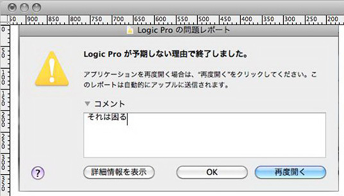Click the Logic Pro の問題レポート title bar
Screen dimensions: 344x196
coord(179,30)
